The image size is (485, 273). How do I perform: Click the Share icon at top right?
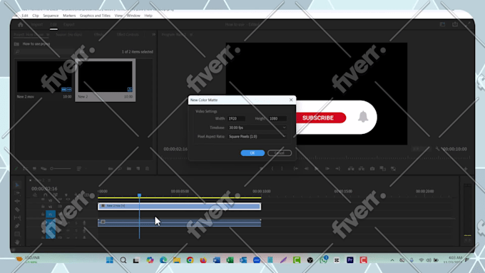(455, 24)
